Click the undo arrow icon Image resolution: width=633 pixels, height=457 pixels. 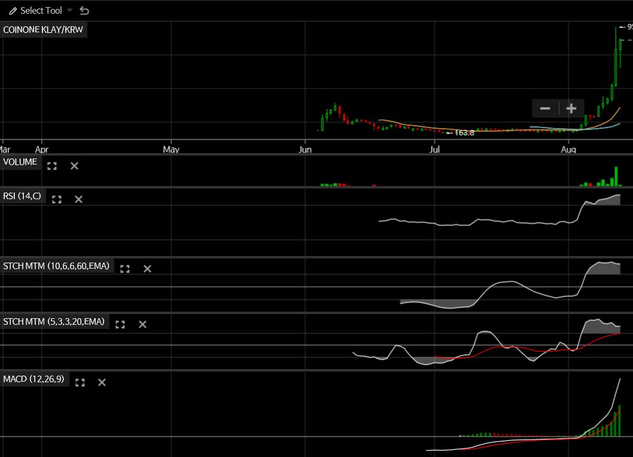84,11
